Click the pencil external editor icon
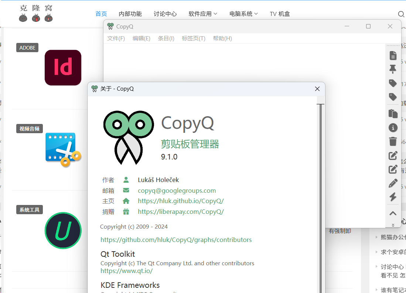Viewport: 406px width, 293px height. point(393,183)
